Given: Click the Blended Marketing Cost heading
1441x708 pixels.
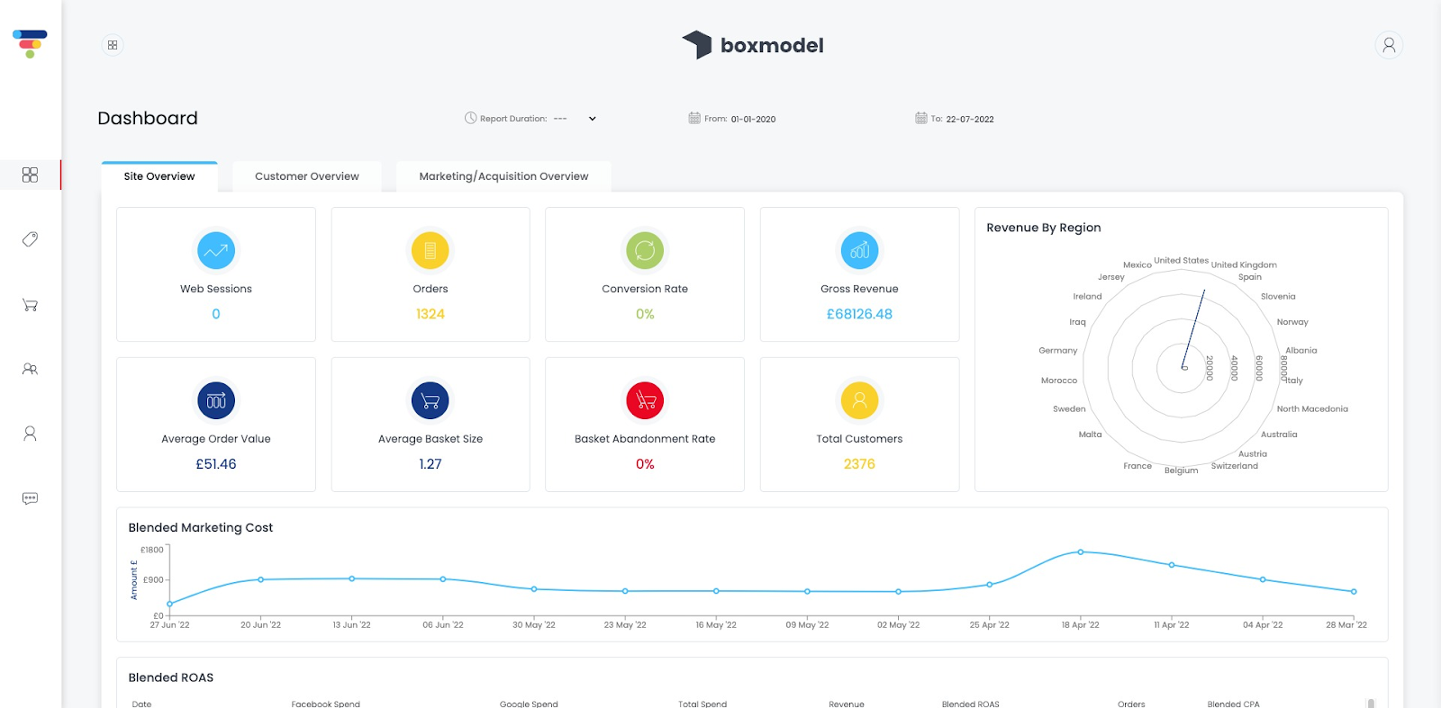Looking at the screenshot, I should pos(201,528).
